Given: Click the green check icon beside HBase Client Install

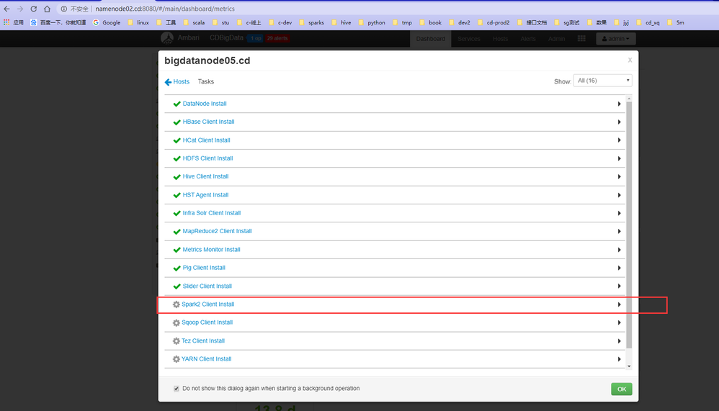Looking at the screenshot, I should click(x=177, y=122).
